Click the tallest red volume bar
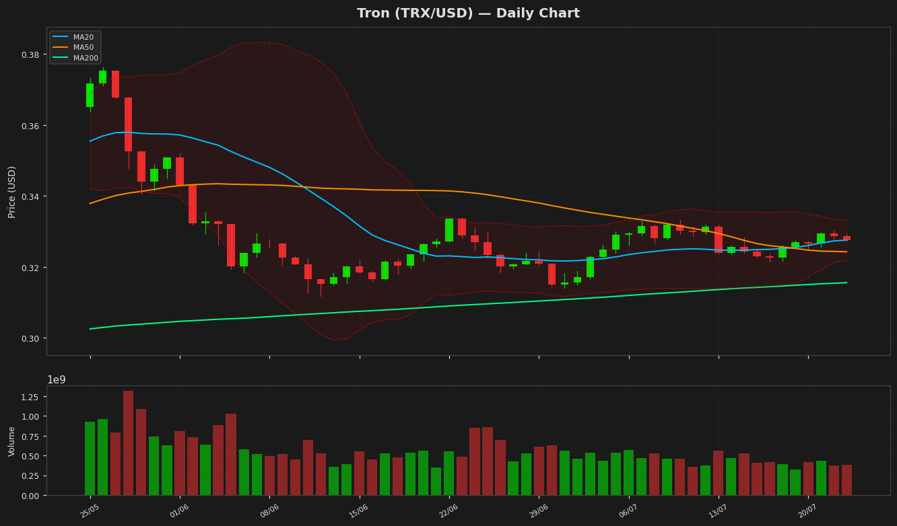 tap(129, 443)
